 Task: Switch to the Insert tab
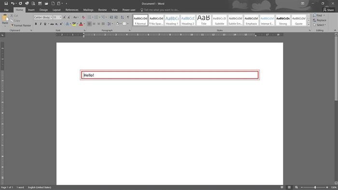click(31, 10)
